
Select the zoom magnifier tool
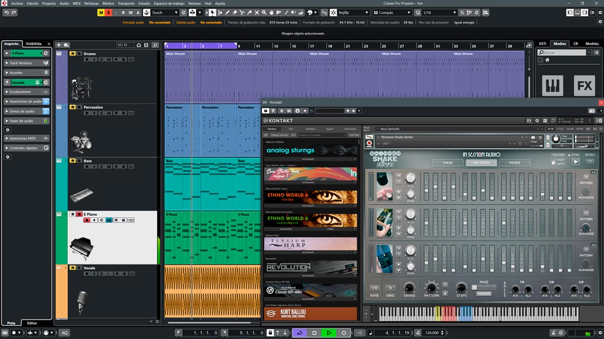(265, 13)
